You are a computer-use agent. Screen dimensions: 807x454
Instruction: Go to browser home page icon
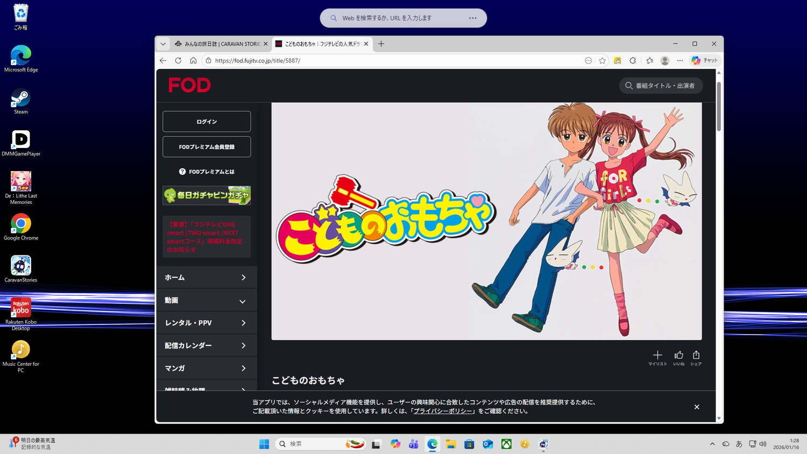(x=193, y=61)
